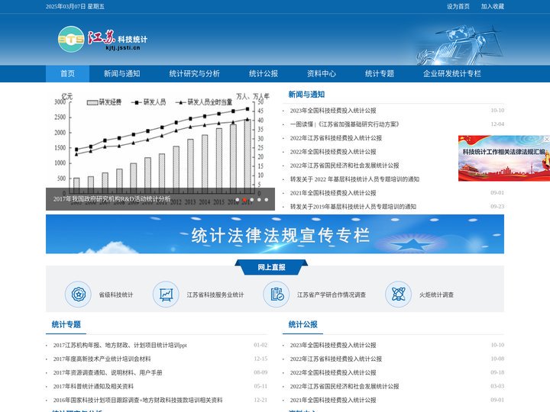Screen dimensions: 550x412
Task: Open the 江苏省科技服务业统计 chart board icon
Action: click(x=166, y=295)
